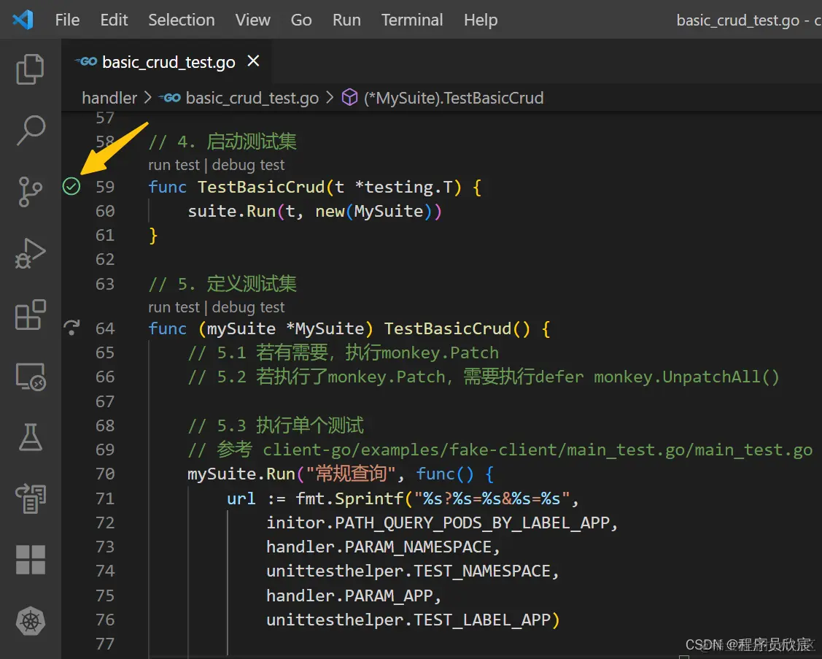This screenshot has height=659, width=822.
Task: Click the '// 4. 启动测试集' comment
Action: point(222,142)
